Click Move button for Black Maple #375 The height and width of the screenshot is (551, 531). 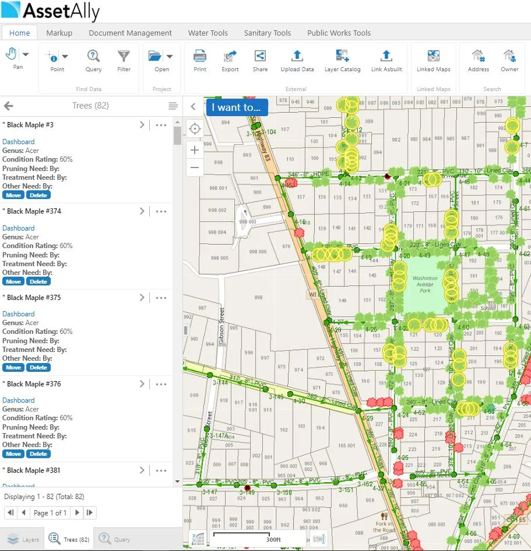tap(13, 368)
